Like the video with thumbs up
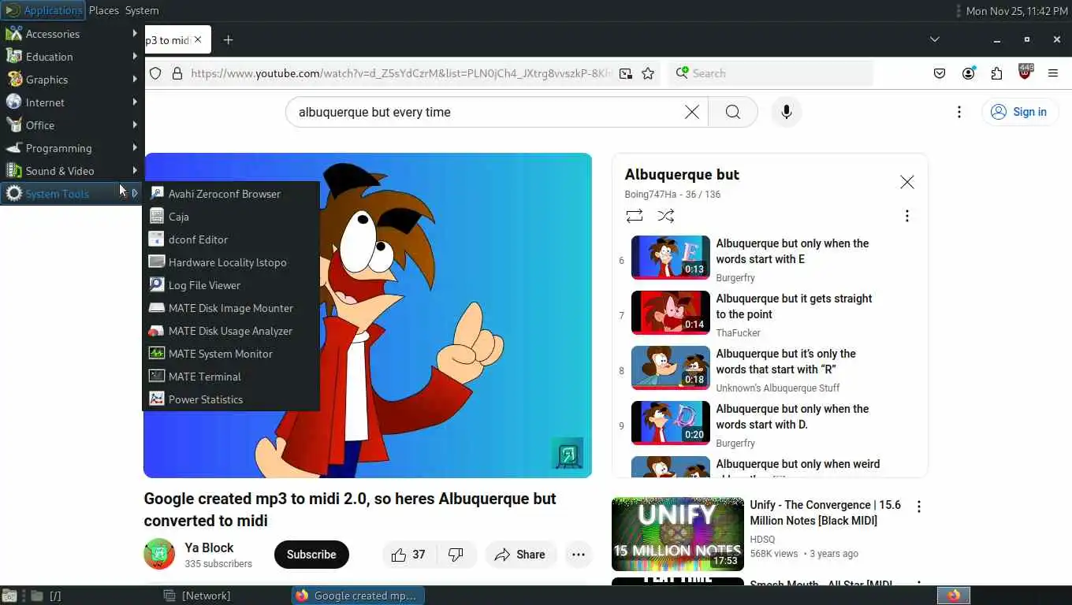This screenshot has height=605, width=1072. point(409,555)
